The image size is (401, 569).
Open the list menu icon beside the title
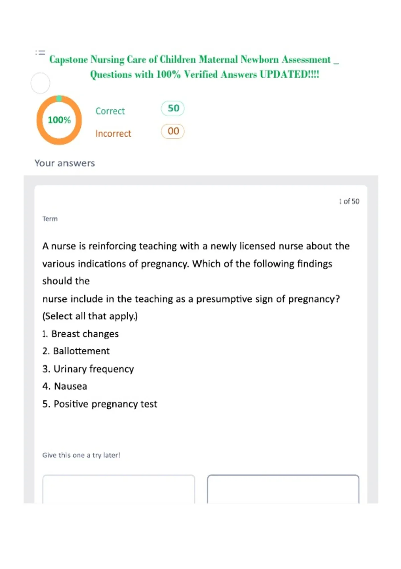[40, 52]
